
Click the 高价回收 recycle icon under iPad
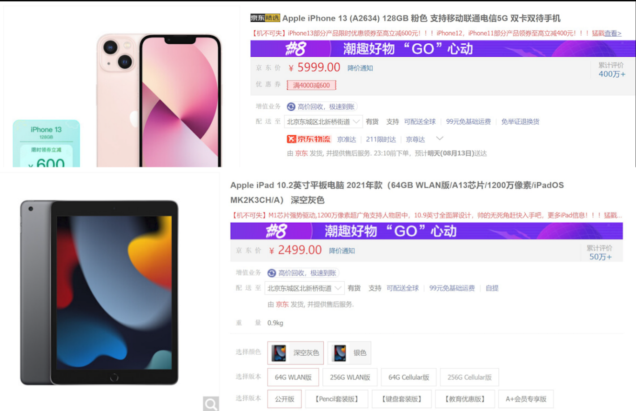272,273
